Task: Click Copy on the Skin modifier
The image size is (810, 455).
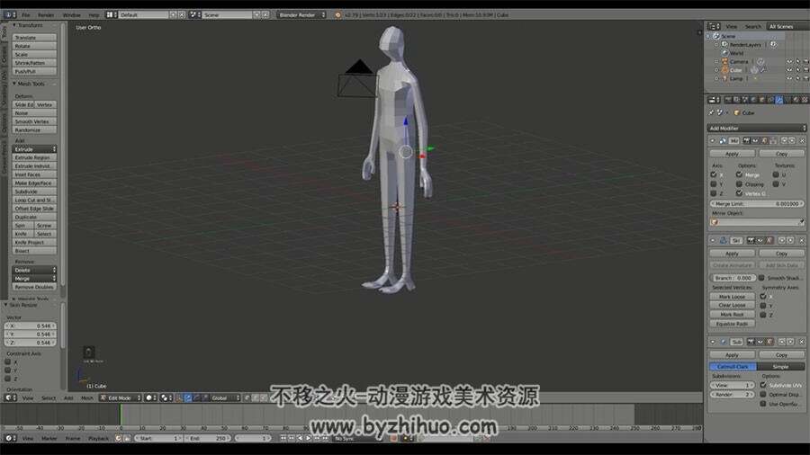Action: 781,254
